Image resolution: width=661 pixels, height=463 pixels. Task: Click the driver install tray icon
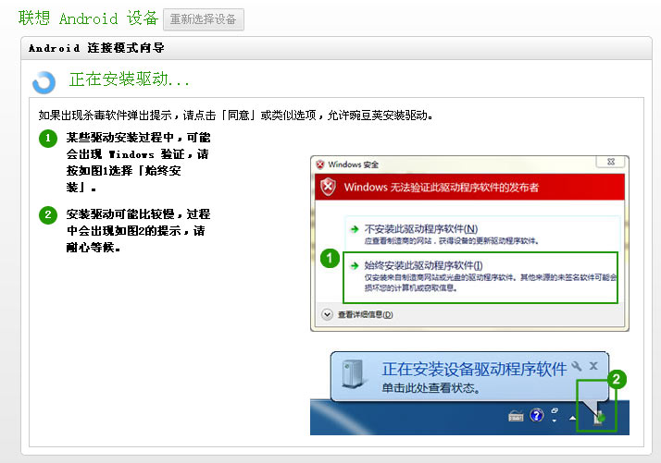pyautogui.click(x=598, y=417)
